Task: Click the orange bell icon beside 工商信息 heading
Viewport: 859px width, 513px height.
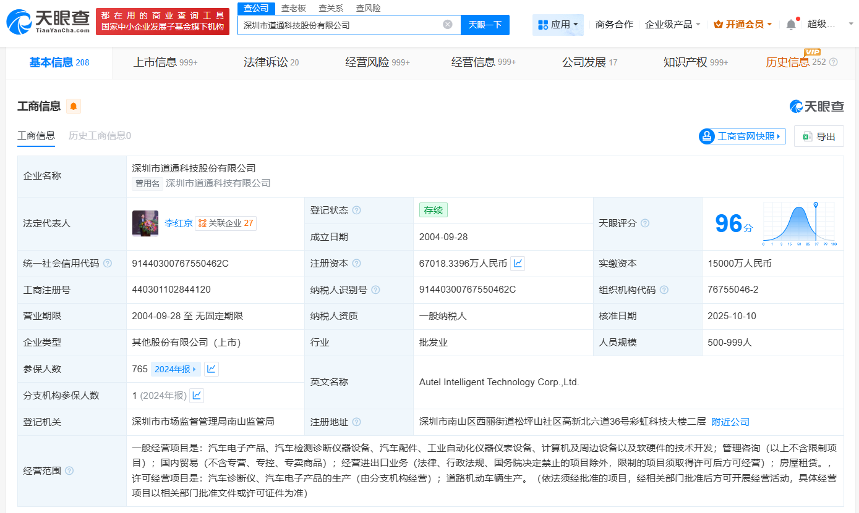Action: (74, 106)
